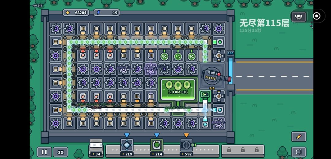Open the pencil edit mode button

(x=299, y=137)
